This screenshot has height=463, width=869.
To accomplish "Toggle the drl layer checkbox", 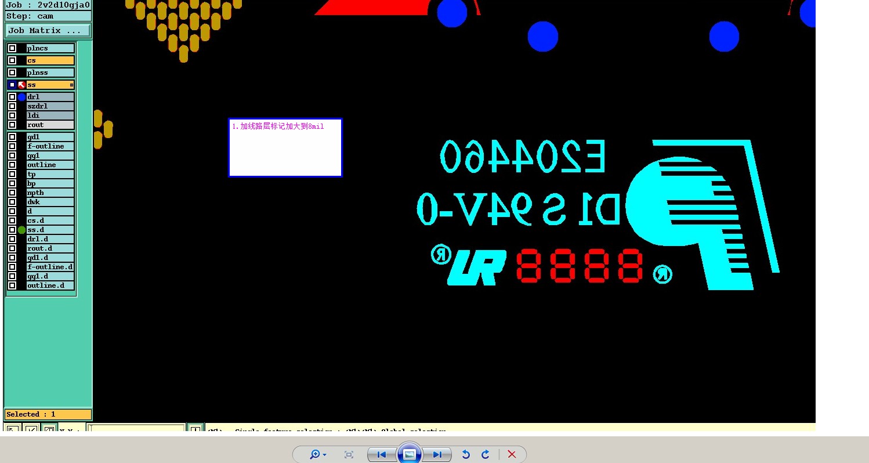I will coord(12,97).
